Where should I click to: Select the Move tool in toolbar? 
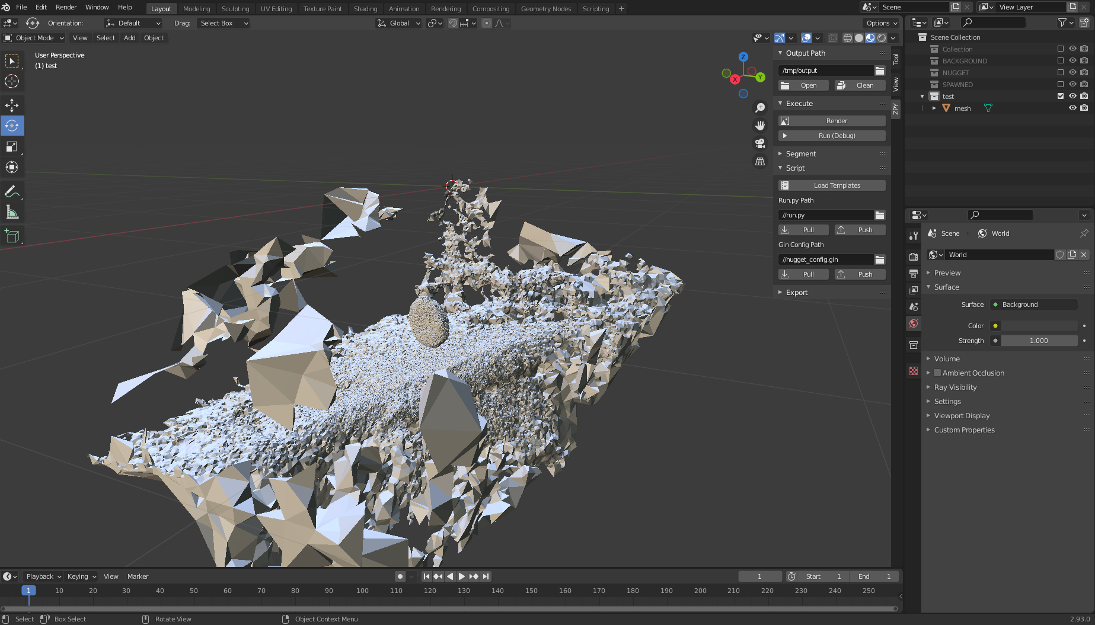tap(12, 105)
